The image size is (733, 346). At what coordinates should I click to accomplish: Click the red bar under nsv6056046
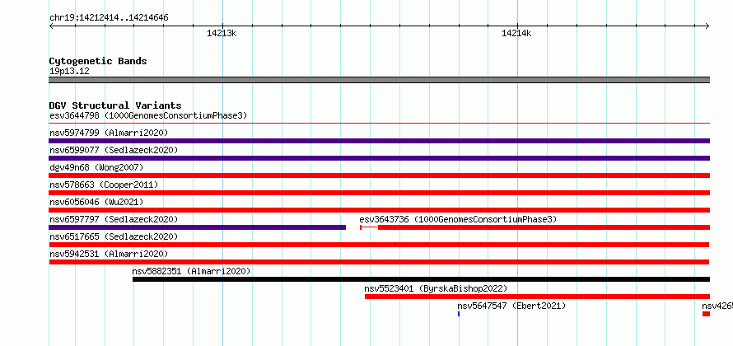click(x=380, y=210)
